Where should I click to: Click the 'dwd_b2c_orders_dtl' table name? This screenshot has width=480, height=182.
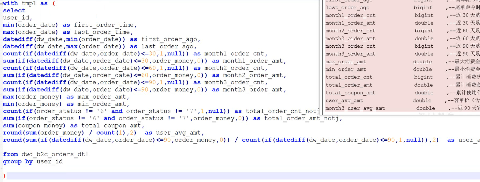point(55,154)
